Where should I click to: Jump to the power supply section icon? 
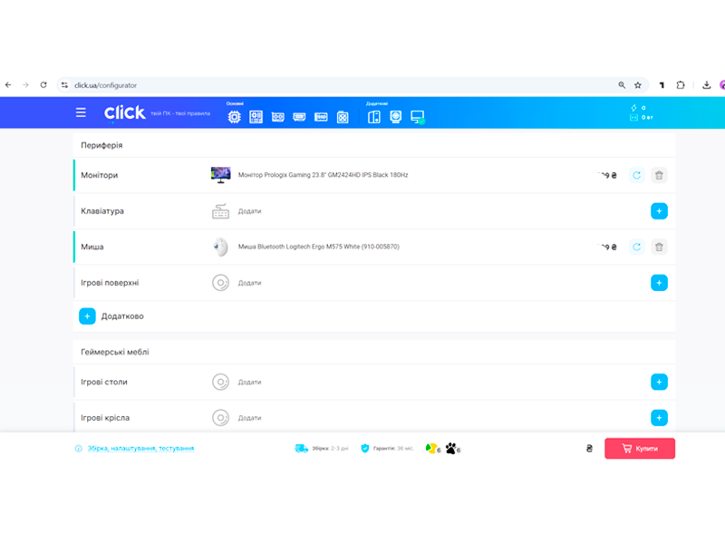click(343, 117)
